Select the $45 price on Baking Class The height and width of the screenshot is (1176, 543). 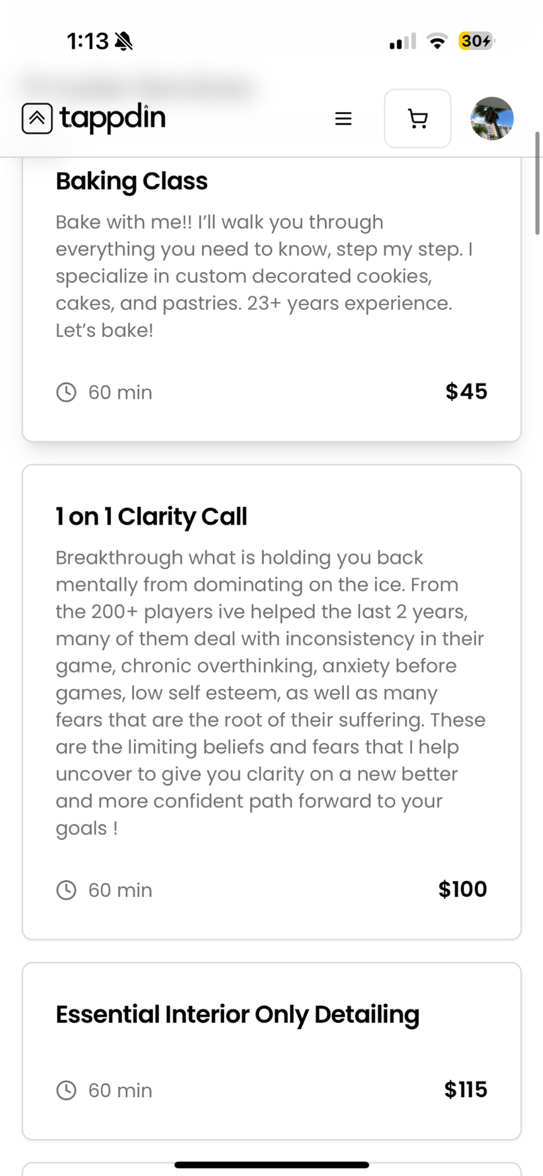click(x=467, y=392)
